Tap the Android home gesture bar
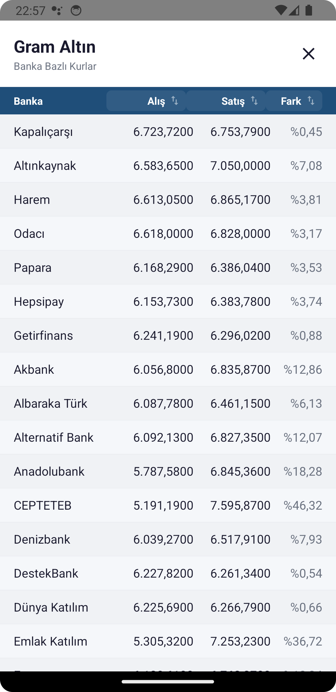Viewport: 336px width, 692px height. (168, 682)
